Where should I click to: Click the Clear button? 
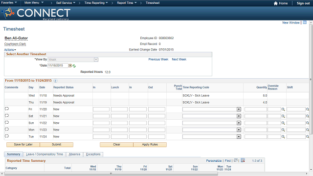point(116,145)
